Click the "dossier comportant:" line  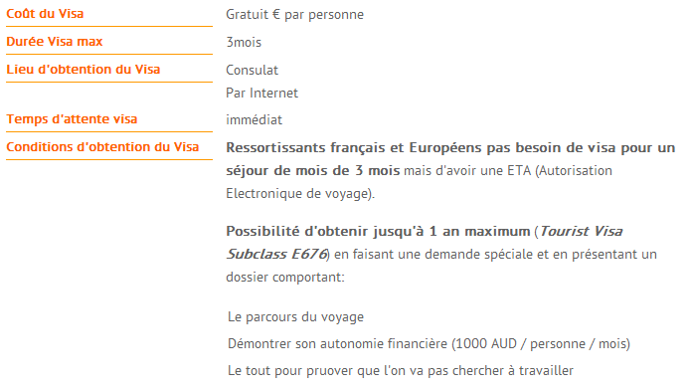285,278
